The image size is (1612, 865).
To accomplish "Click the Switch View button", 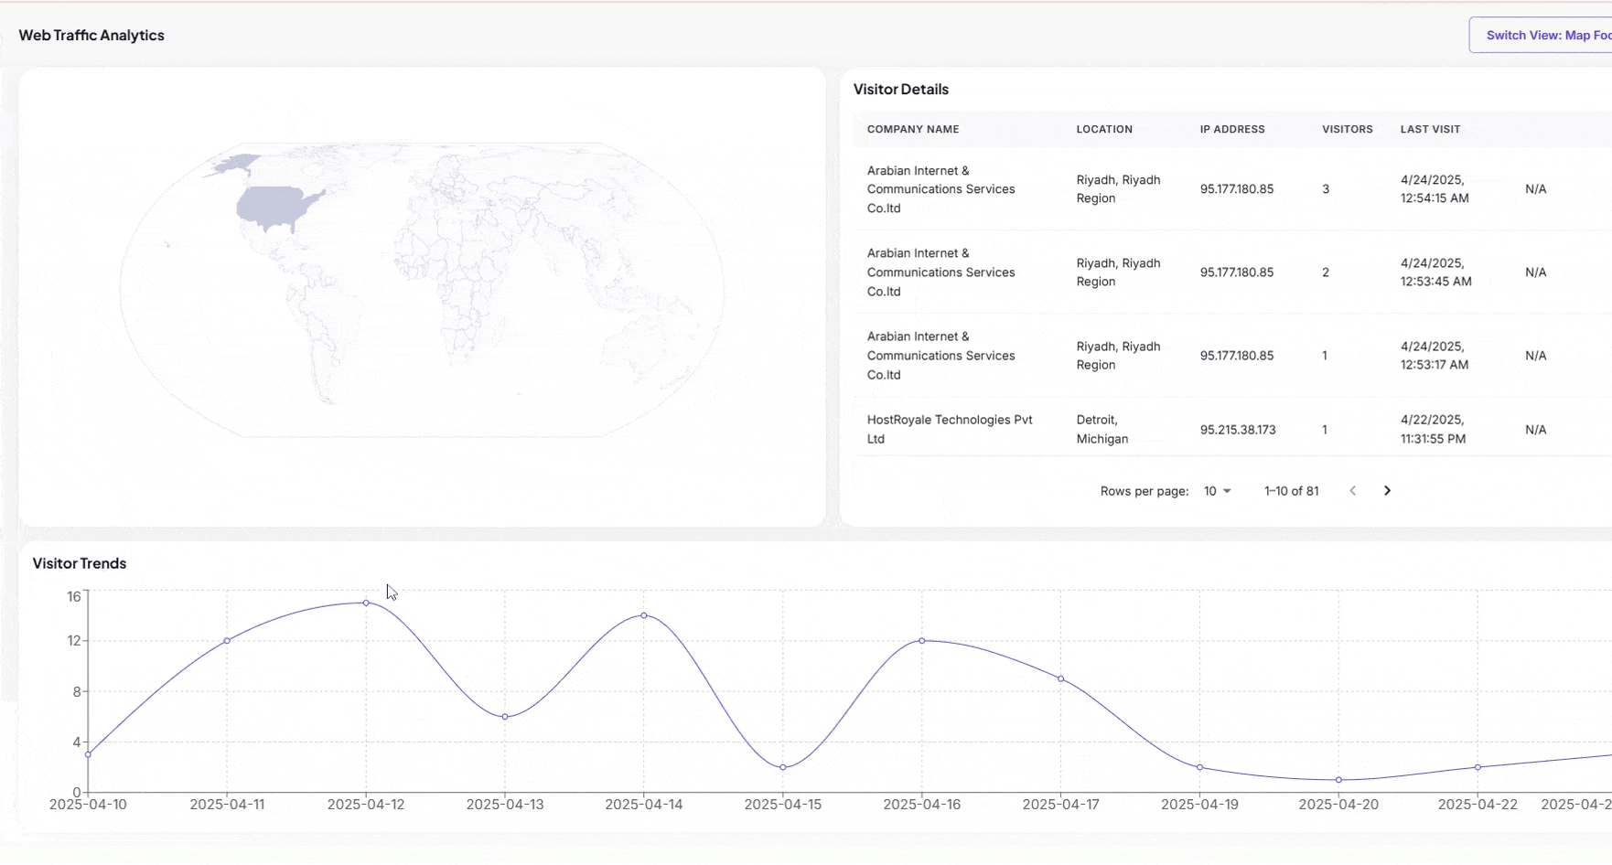I will (1547, 36).
